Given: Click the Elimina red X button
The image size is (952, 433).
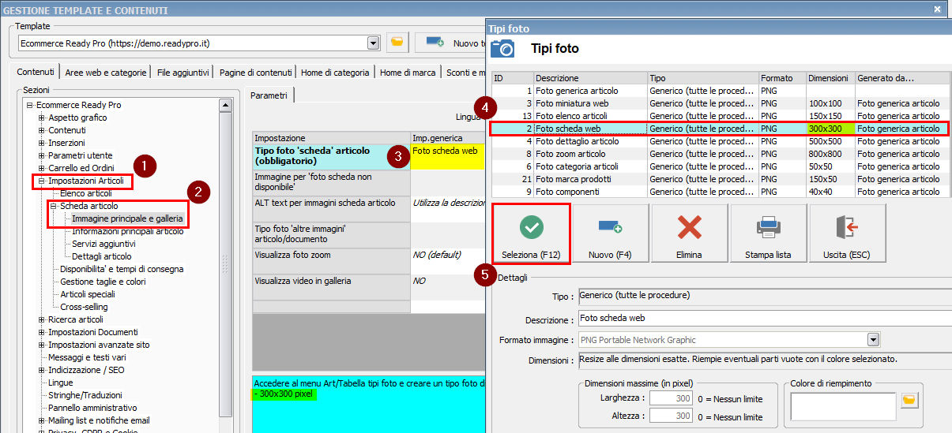Looking at the screenshot, I should (x=689, y=234).
